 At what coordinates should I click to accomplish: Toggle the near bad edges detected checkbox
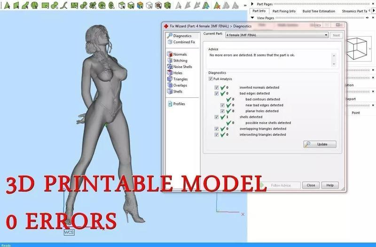click(222, 105)
